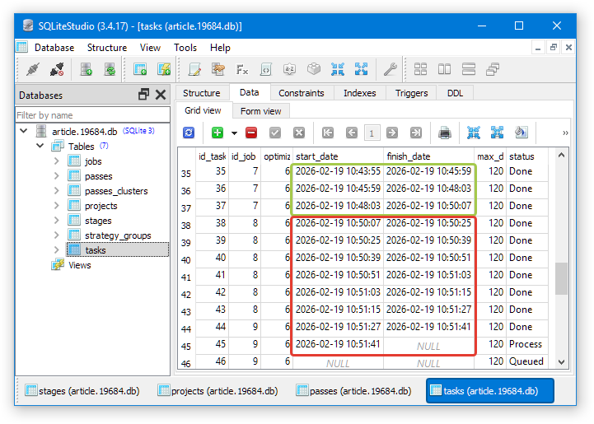Expand the jobs table node

coord(57,161)
